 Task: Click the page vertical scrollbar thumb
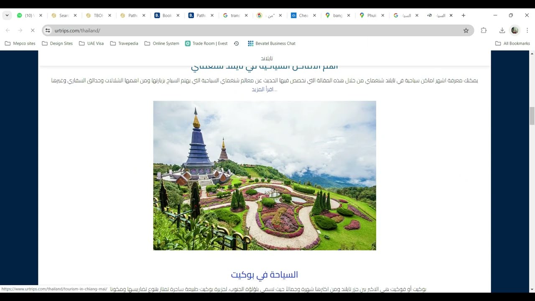coord(532,116)
